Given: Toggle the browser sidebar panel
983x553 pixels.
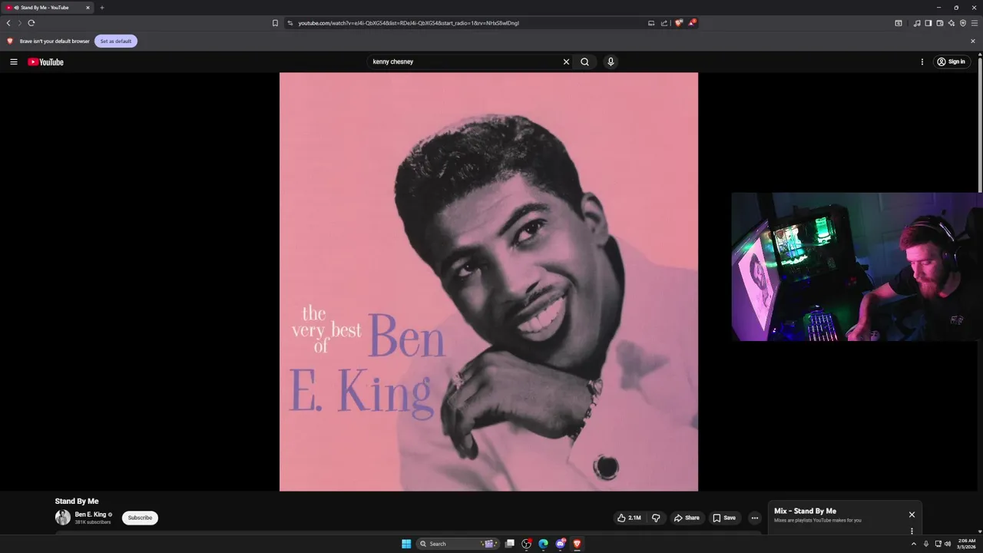Looking at the screenshot, I should pyautogui.click(x=928, y=23).
